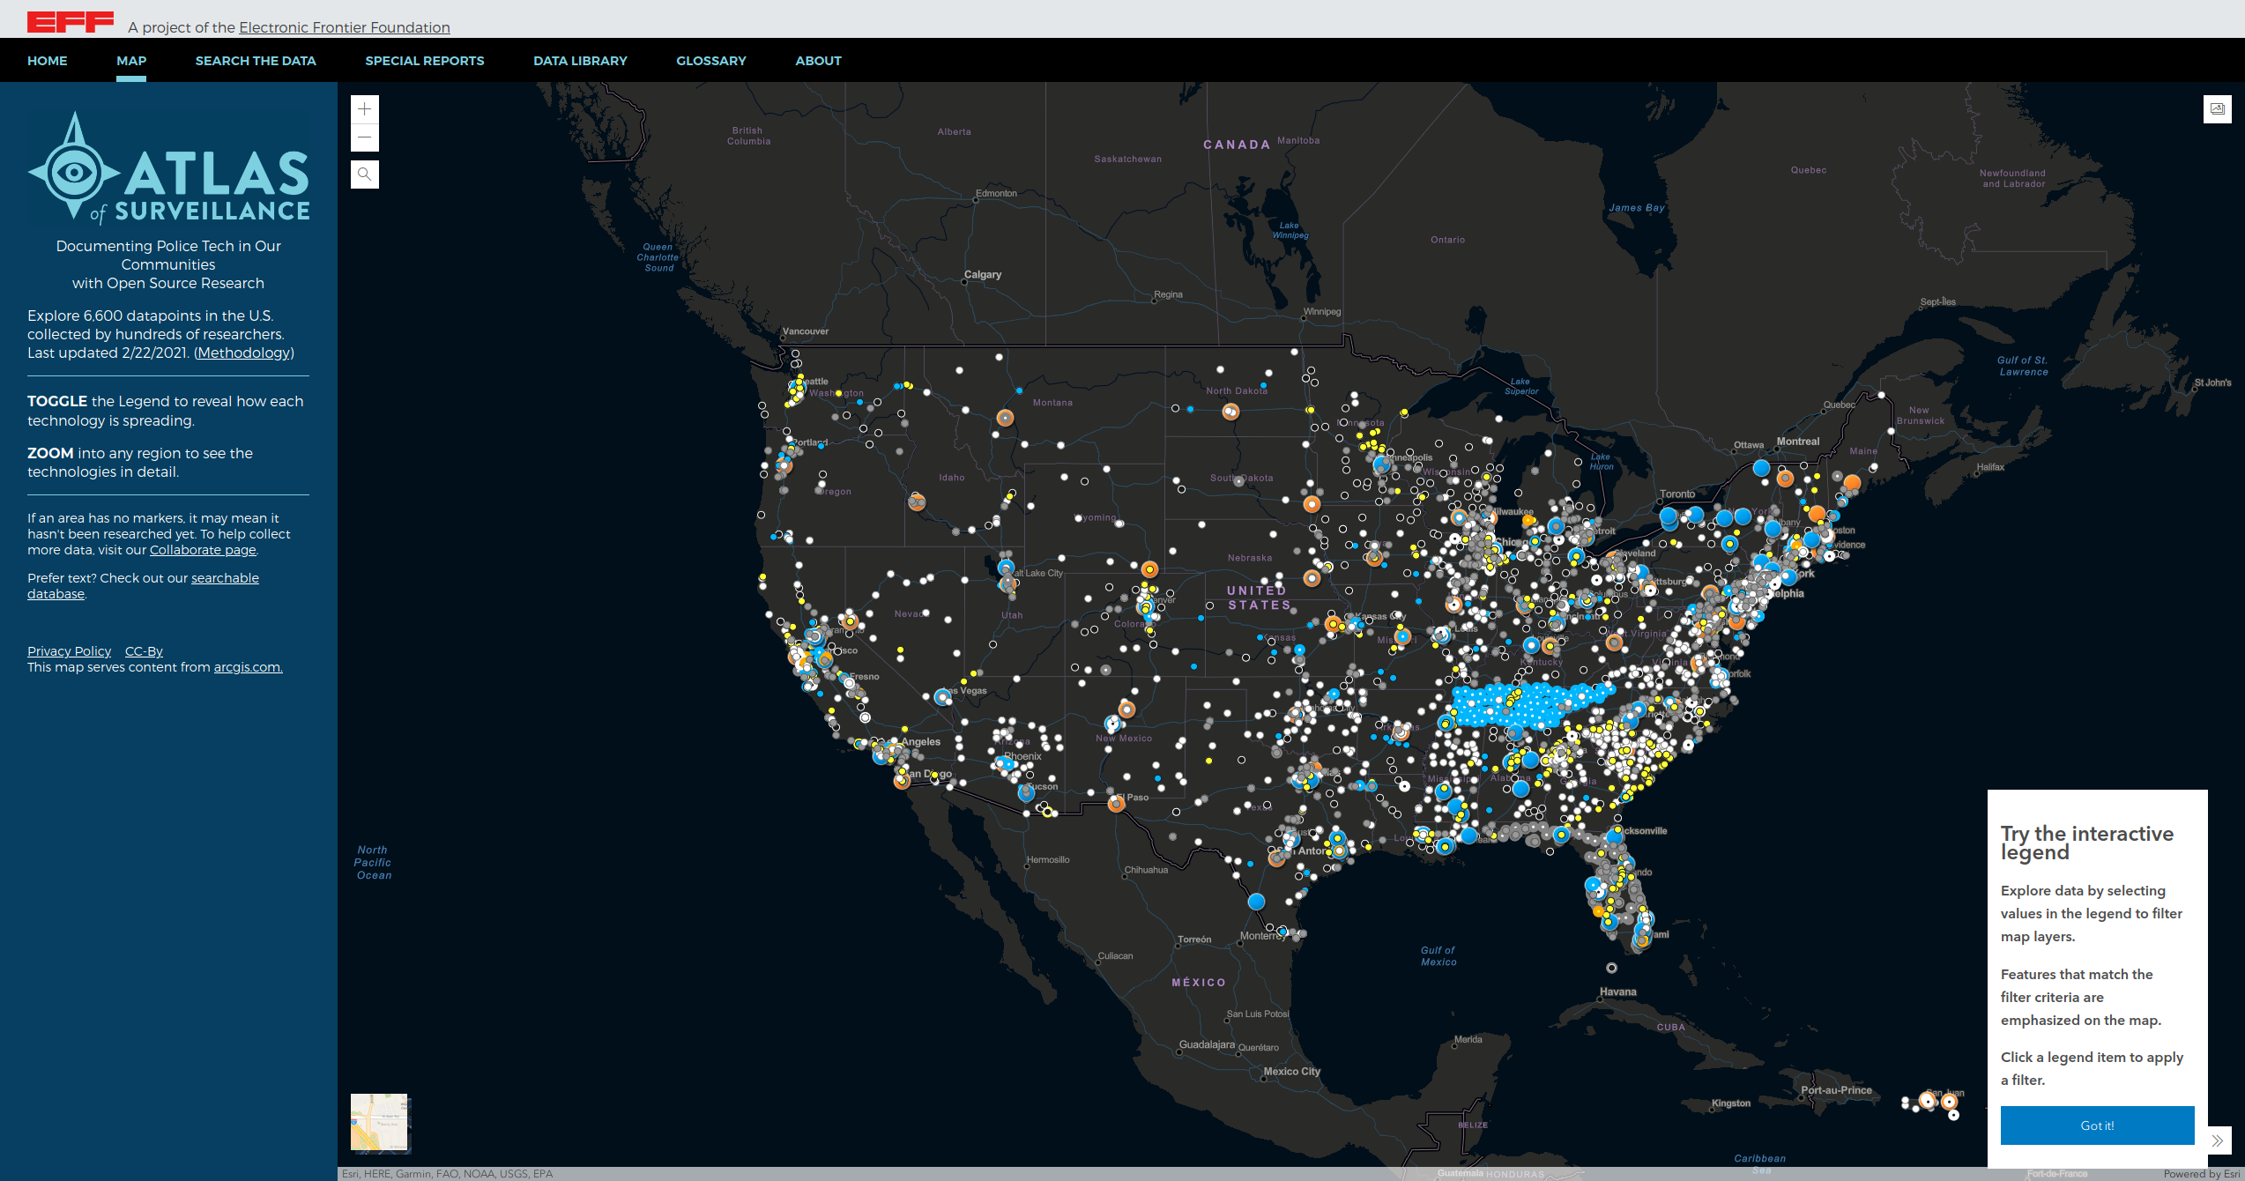This screenshot has width=2245, height=1181.
Task: Open the overview inset map thumbnail
Action: [378, 1124]
